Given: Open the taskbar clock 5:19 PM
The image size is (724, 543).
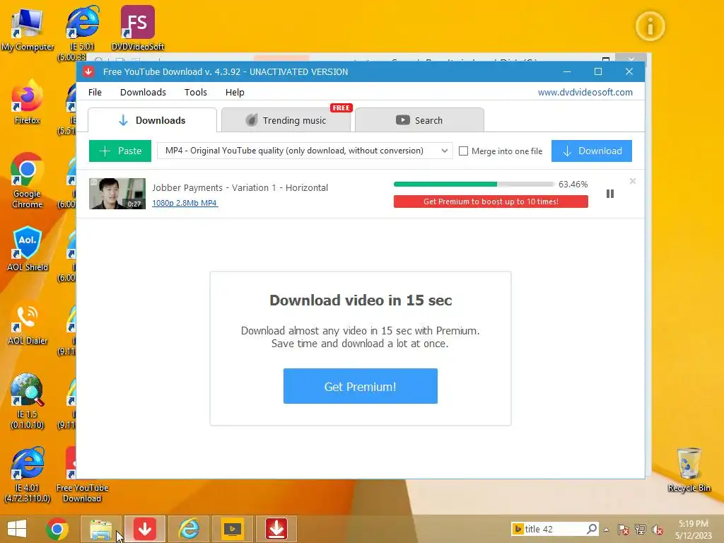Looking at the screenshot, I should coord(694,529).
